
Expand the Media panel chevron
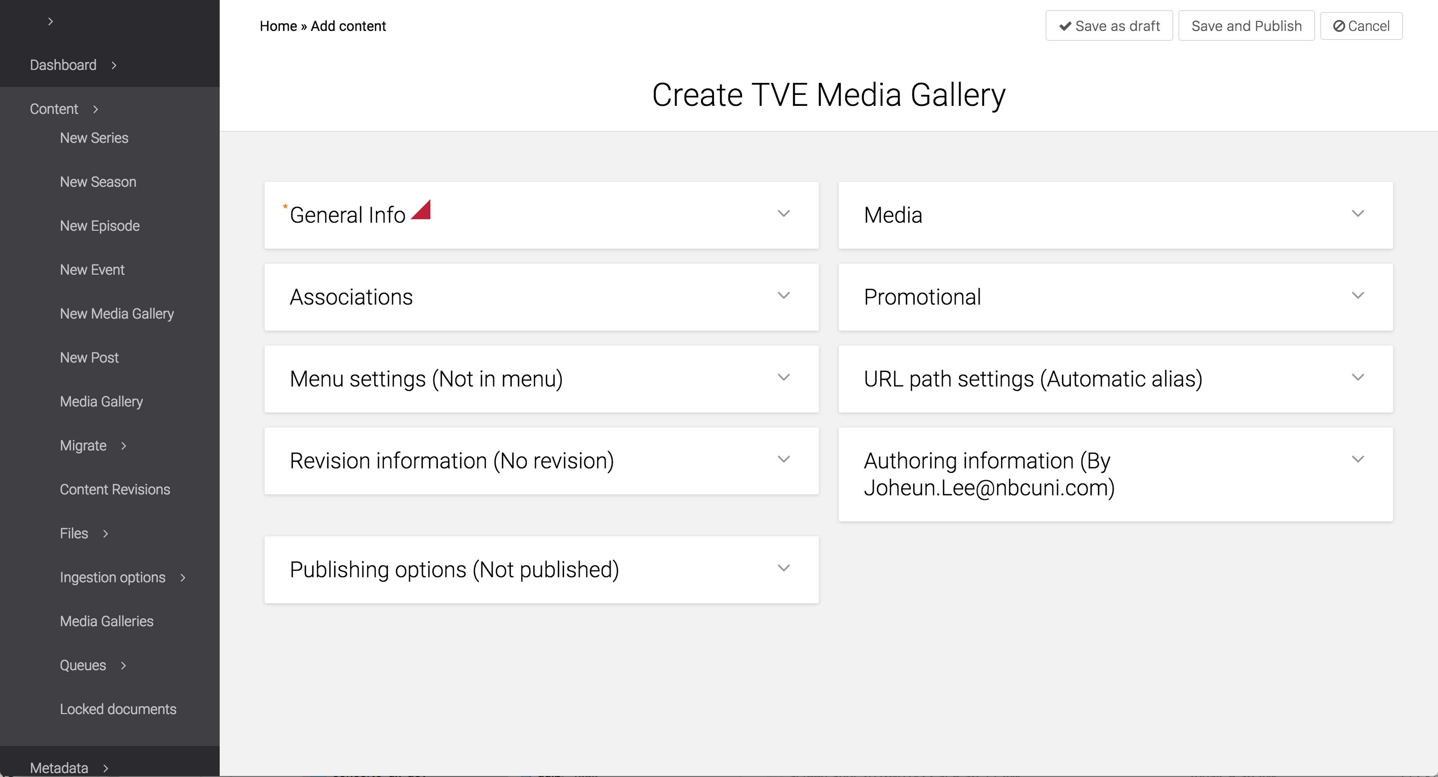click(x=1358, y=214)
